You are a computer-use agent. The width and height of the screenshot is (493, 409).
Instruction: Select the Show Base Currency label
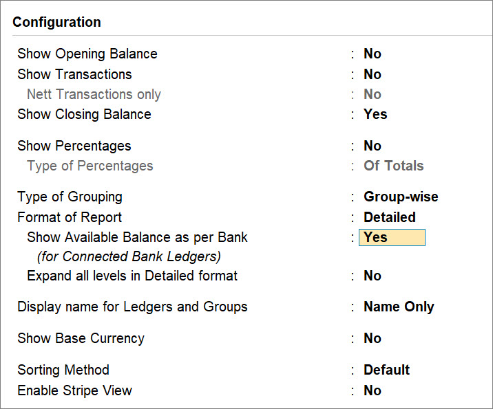coord(81,339)
